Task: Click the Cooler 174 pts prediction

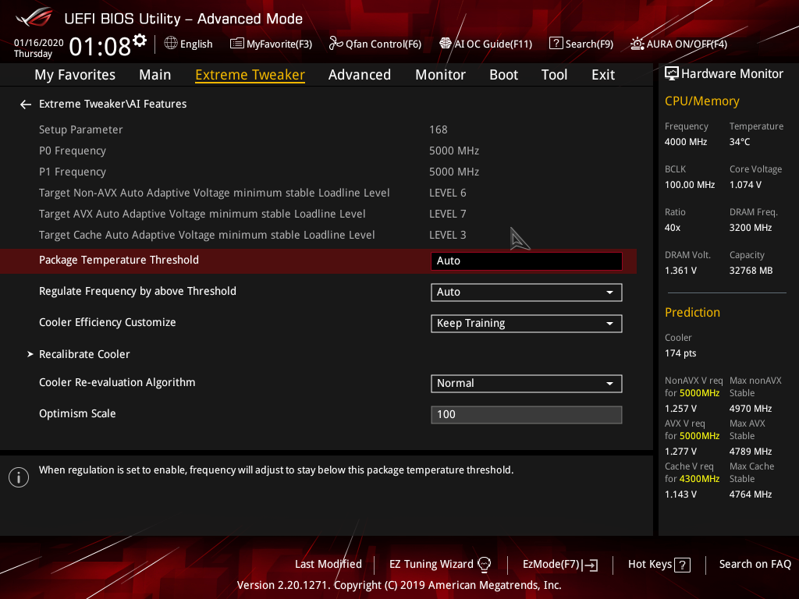Action: (x=680, y=353)
